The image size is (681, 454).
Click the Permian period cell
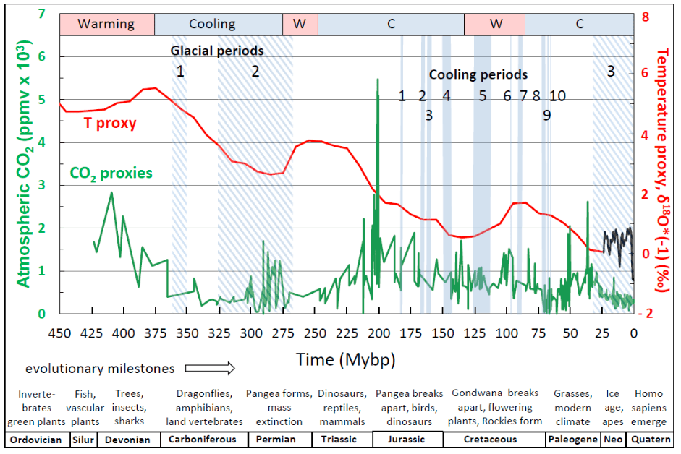pos(279,440)
